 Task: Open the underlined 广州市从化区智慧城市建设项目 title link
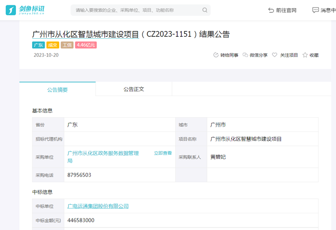pos(85,34)
